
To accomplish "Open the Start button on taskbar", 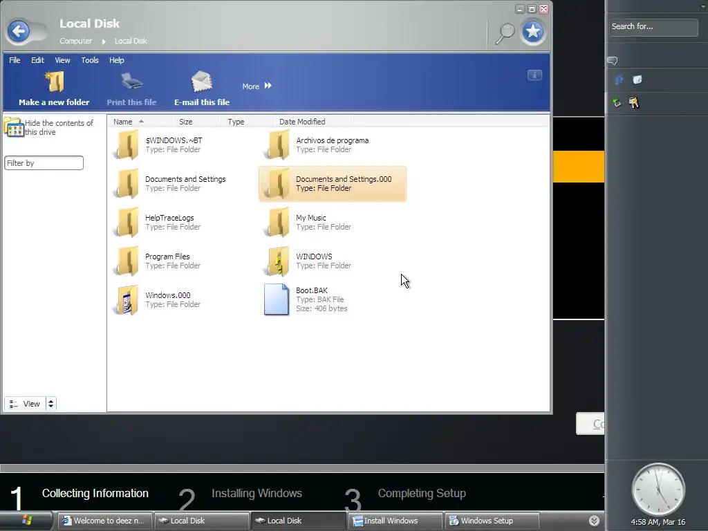I will [x=26, y=521].
